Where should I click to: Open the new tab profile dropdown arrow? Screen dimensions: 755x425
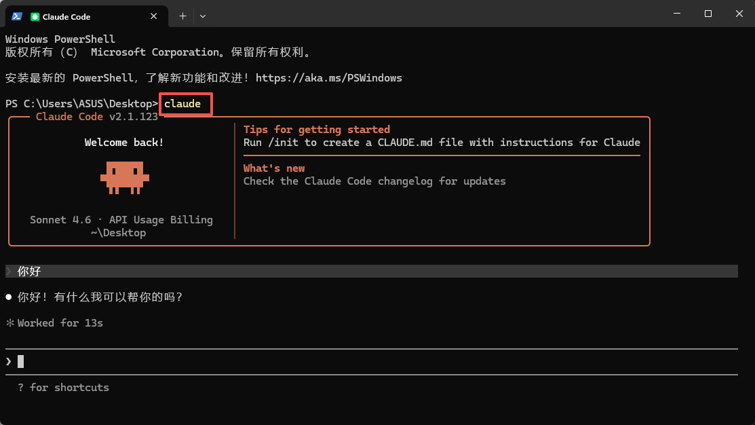pos(203,16)
